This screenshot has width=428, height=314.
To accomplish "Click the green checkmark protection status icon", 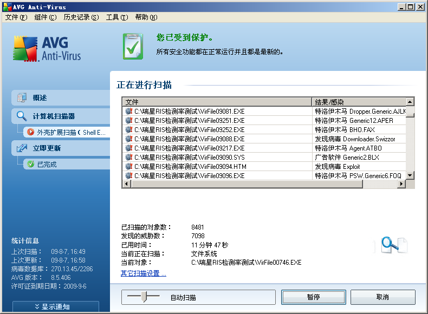I will (133, 47).
